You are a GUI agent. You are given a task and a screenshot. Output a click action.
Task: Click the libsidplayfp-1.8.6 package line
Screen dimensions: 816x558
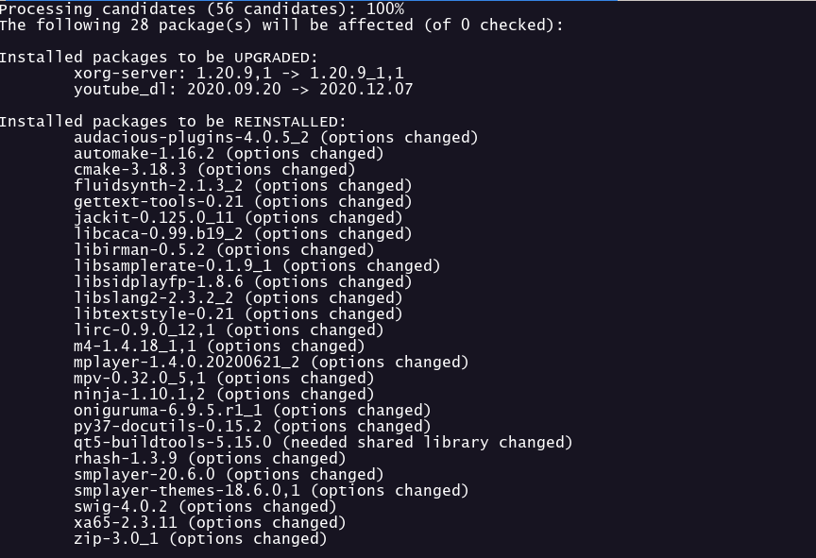(243, 281)
